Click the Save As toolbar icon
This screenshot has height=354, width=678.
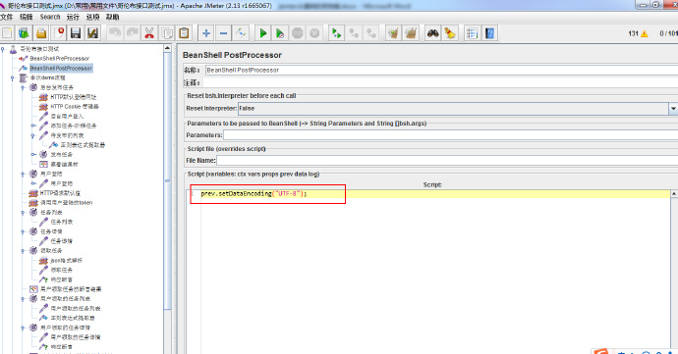(92, 33)
